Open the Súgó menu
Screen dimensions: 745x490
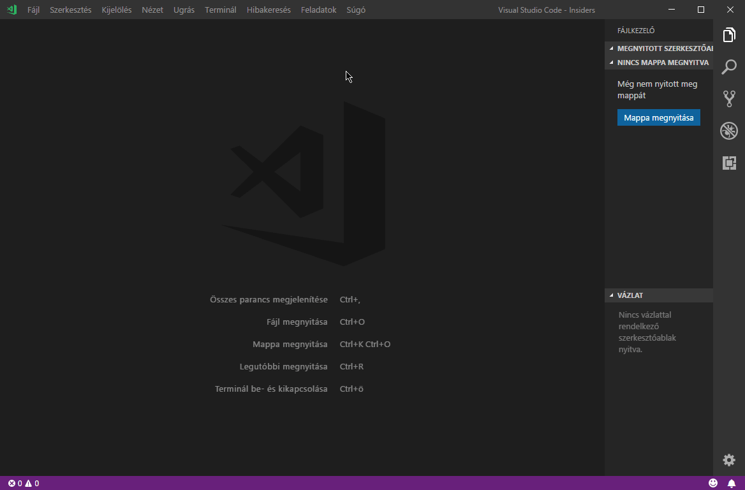click(x=355, y=10)
